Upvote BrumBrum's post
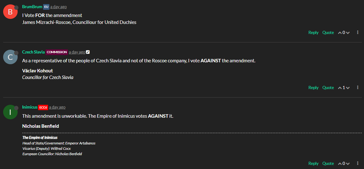364x169 pixels. click(340, 33)
